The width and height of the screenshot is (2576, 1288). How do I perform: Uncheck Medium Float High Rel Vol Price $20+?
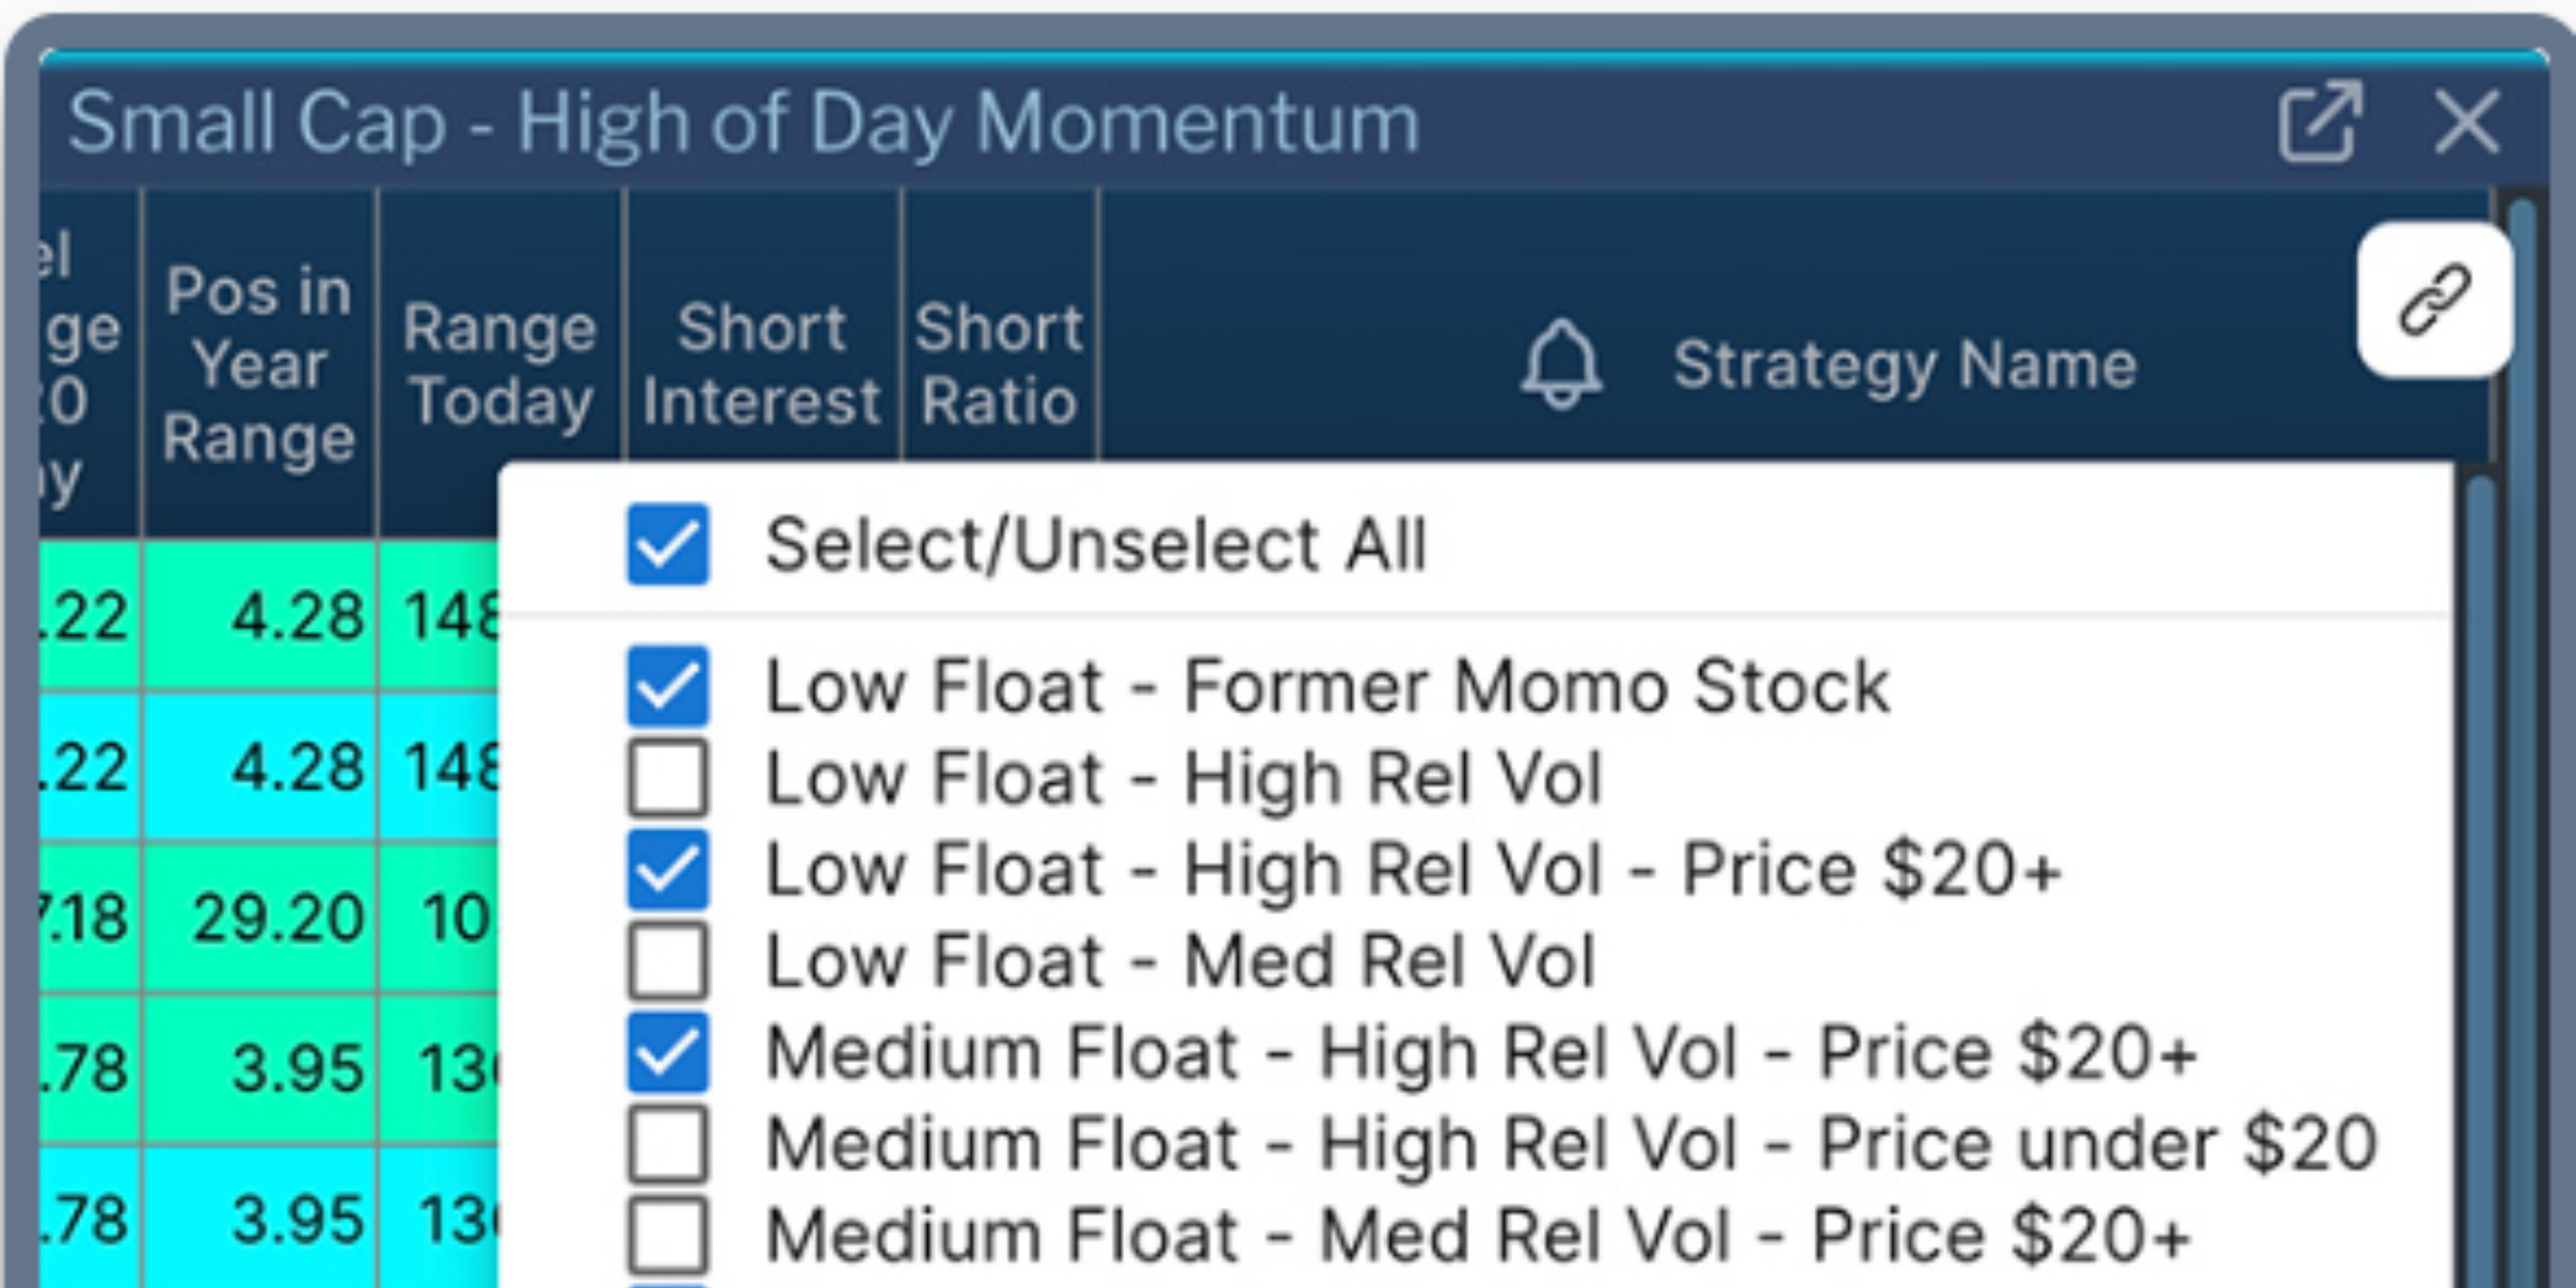tap(668, 1052)
